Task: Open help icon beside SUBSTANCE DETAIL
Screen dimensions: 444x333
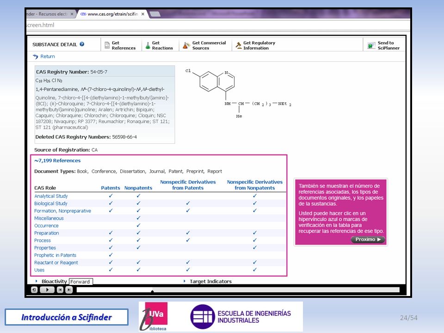Action: tap(82, 44)
